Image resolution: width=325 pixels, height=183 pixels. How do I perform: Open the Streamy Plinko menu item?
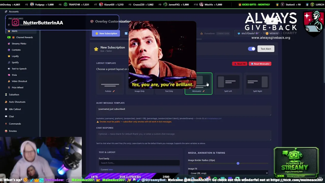point(19,44)
